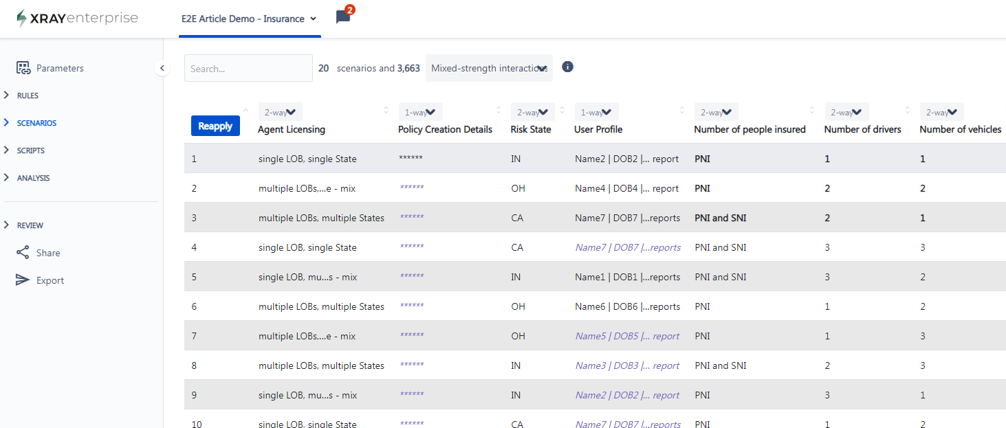Open E2E Article Demo - Insurance project dropdown
The width and height of the screenshot is (1006, 428).
(x=249, y=19)
